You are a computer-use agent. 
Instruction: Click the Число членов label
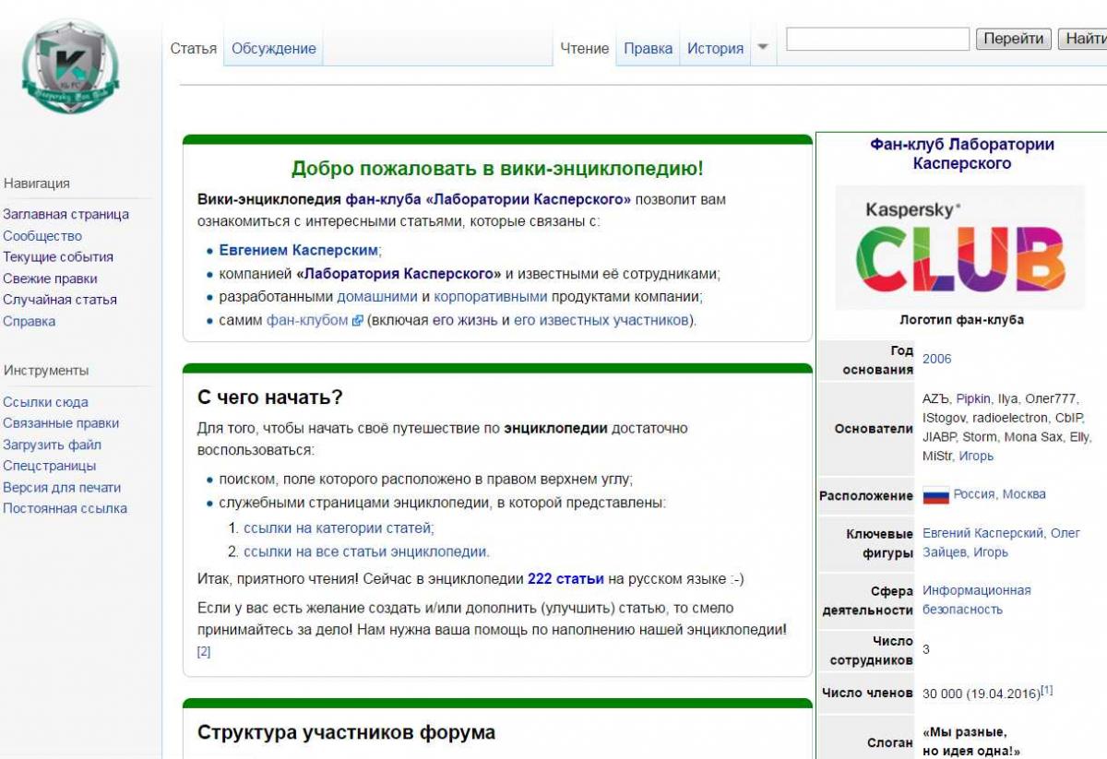(866, 693)
